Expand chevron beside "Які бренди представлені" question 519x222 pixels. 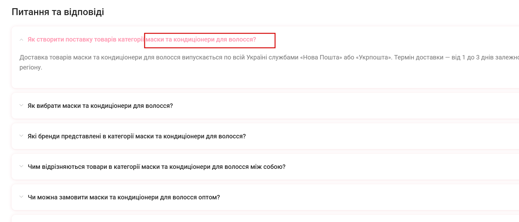pyautogui.click(x=21, y=136)
